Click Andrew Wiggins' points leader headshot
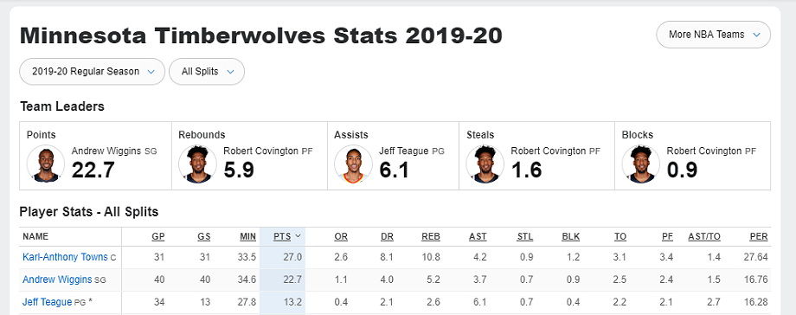This screenshot has height=315, width=796. 46,164
